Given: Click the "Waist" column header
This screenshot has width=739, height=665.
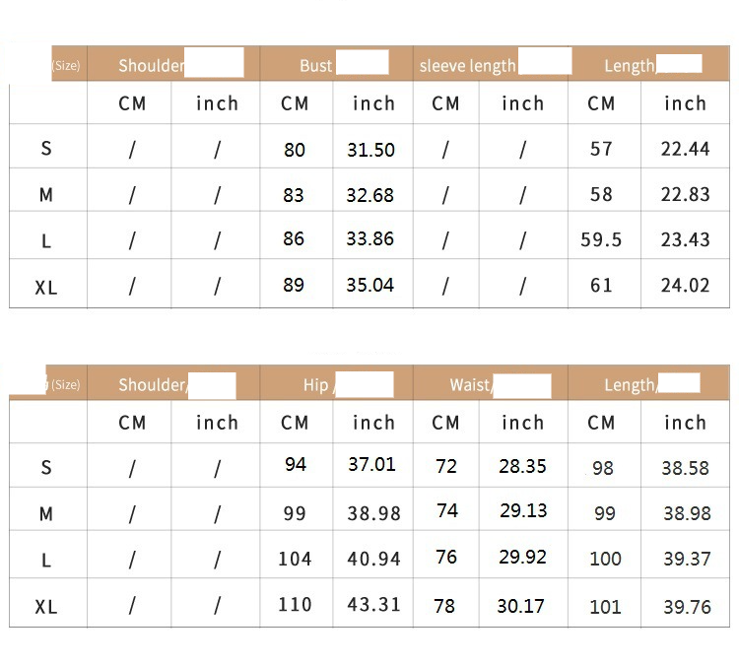Looking at the screenshot, I should 470,385.
